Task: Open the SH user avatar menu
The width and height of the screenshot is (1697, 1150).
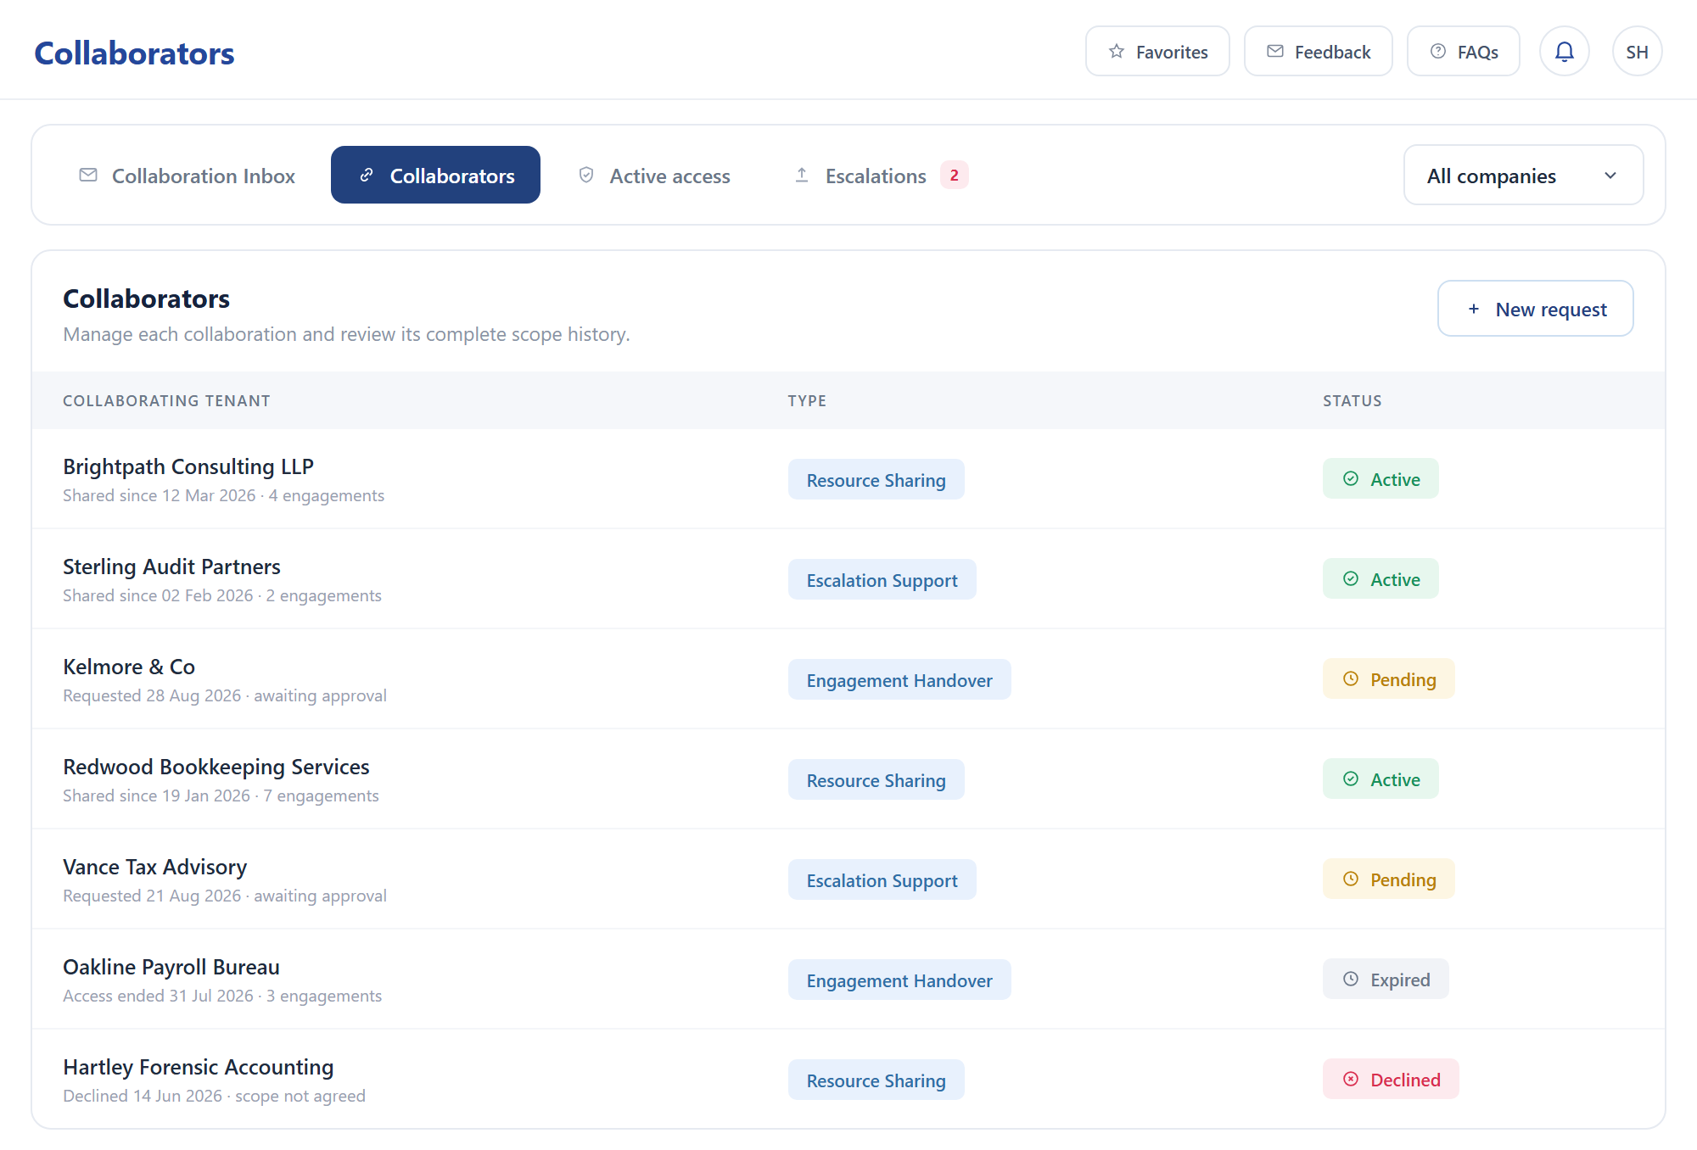Action: coord(1637,52)
